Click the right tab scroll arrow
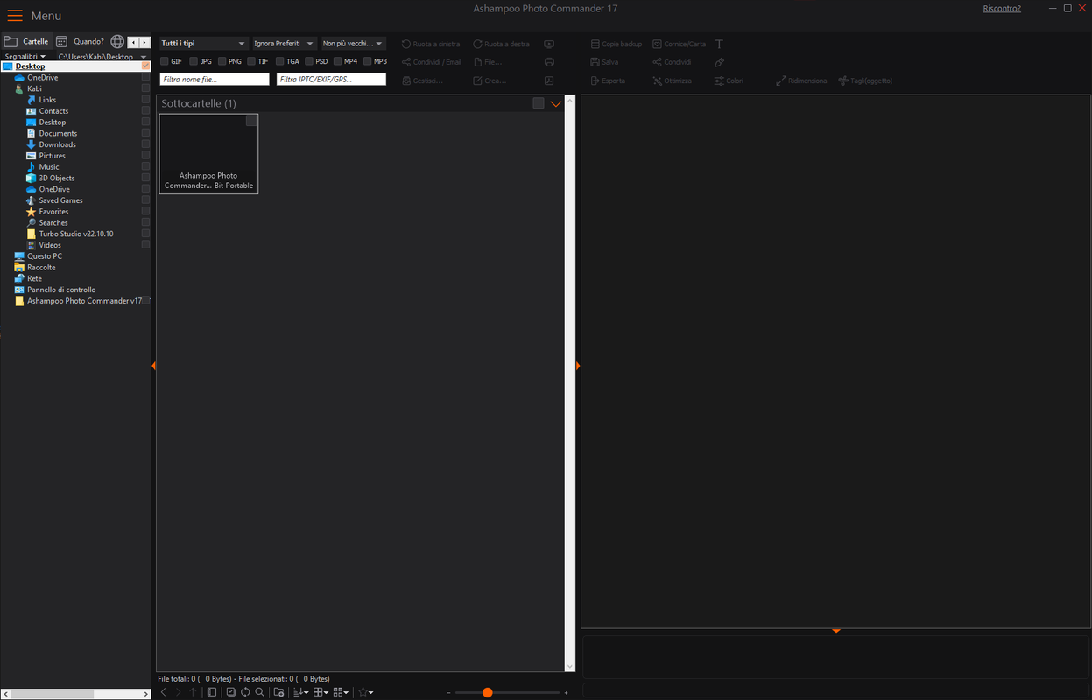Image resolution: width=1092 pixels, height=700 pixels. 144,42
